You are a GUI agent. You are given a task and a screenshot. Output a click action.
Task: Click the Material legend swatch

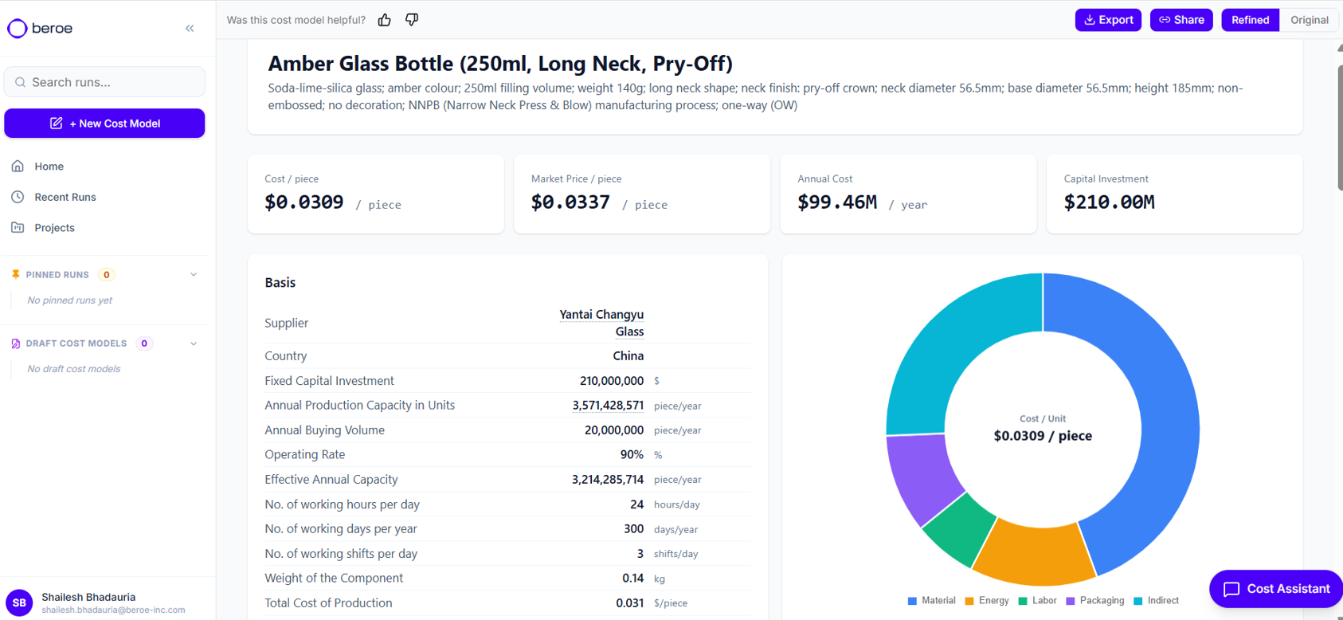[912, 601]
